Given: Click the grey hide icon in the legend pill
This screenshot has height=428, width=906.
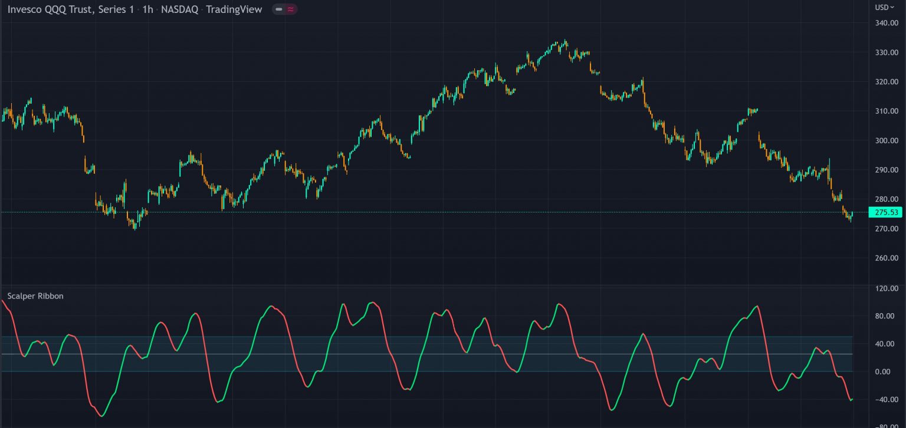Looking at the screenshot, I should [x=277, y=9].
